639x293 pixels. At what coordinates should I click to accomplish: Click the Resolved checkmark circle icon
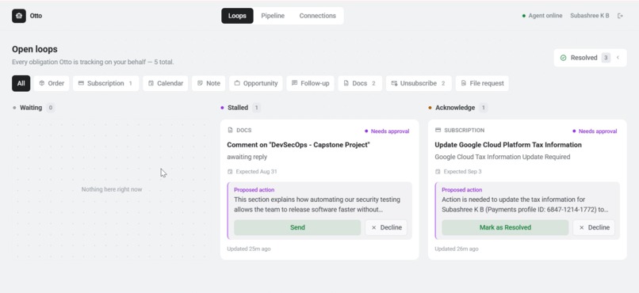pos(563,58)
